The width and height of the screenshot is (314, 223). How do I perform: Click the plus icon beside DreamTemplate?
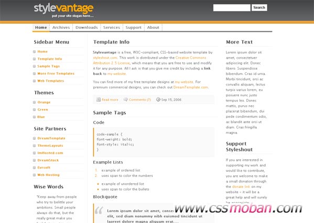click(x=34, y=138)
